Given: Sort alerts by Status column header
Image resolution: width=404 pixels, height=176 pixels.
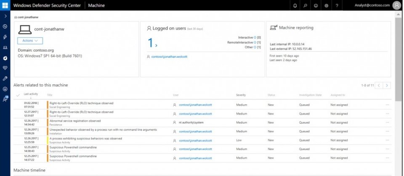Looking at the screenshot, I should [x=271, y=95].
